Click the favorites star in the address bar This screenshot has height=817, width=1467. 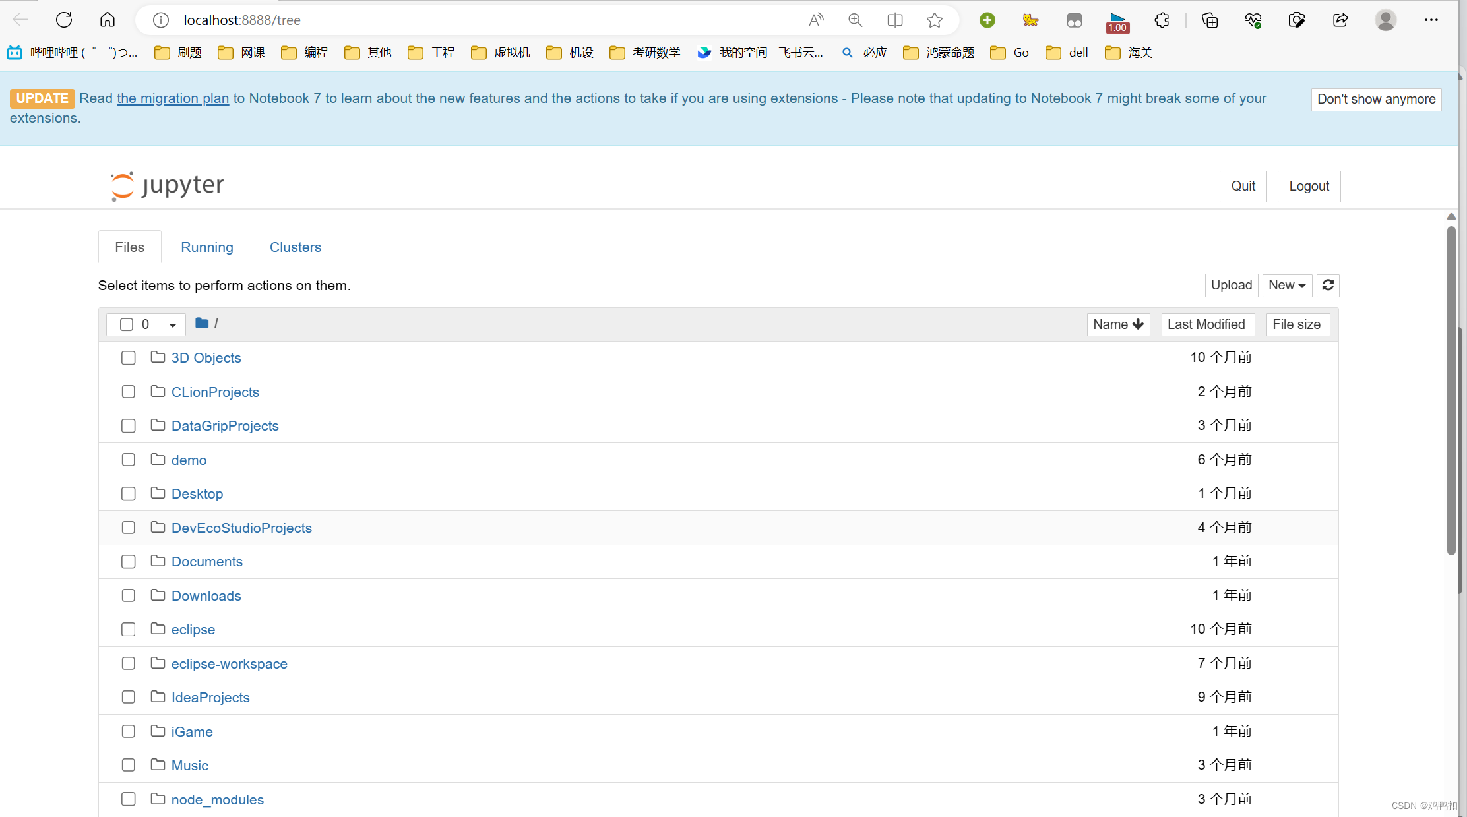(x=934, y=20)
